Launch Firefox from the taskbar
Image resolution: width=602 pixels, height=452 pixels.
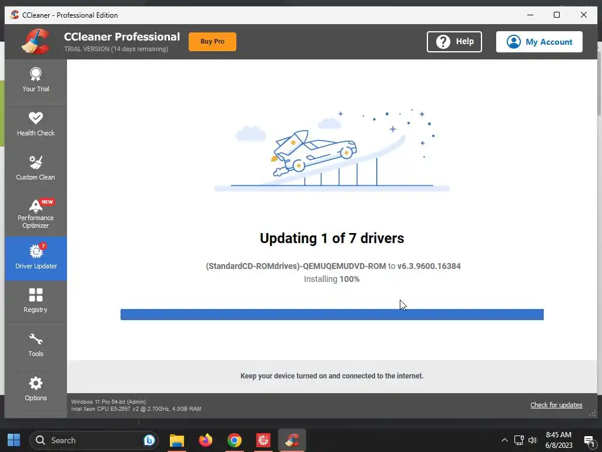(x=205, y=440)
